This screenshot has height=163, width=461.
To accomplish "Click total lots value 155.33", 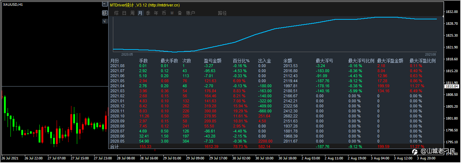I will point(145,146).
